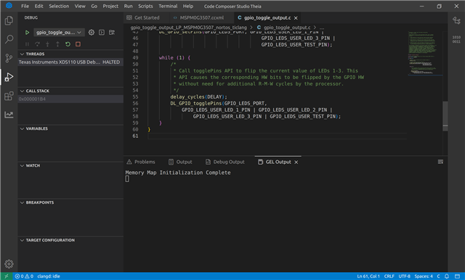The image size is (465, 280).
Task: Close the GEL Output panel tab
Action: coord(296,162)
